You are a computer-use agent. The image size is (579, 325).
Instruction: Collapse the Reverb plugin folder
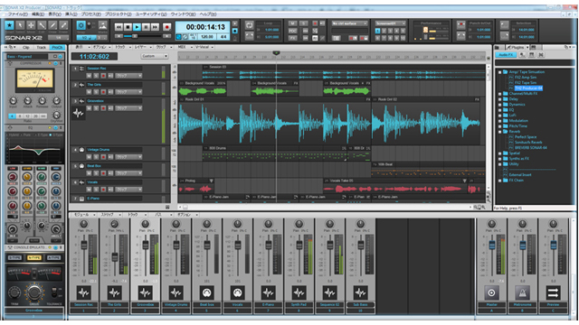pyautogui.click(x=500, y=132)
